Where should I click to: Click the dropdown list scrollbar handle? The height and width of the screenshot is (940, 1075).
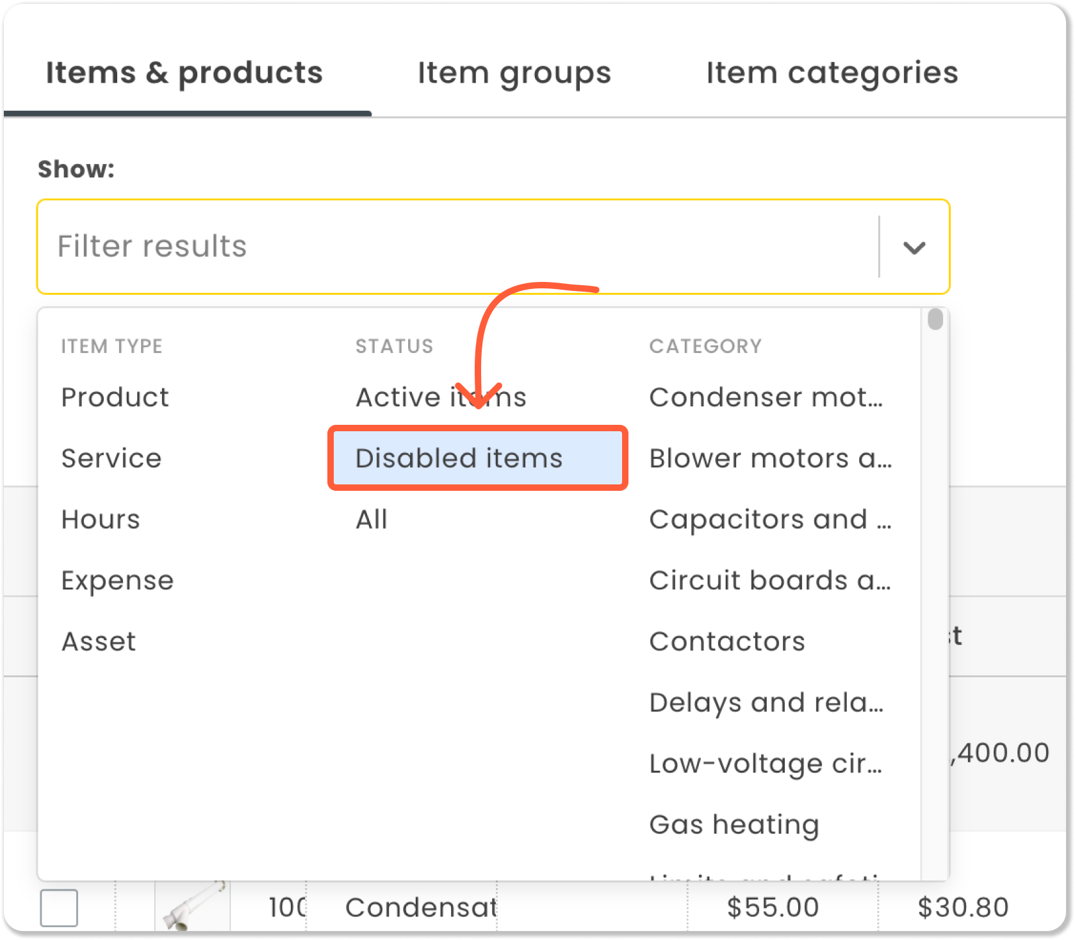click(935, 319)
